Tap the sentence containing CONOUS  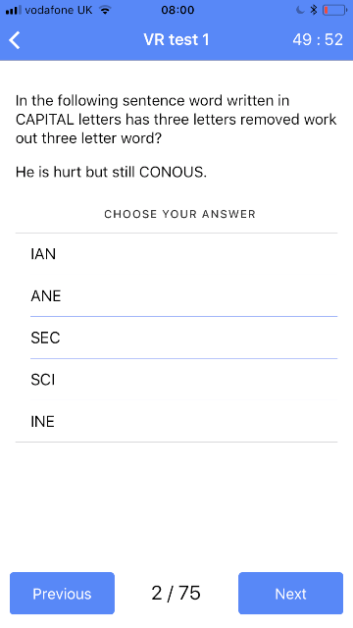coord(111,172)
